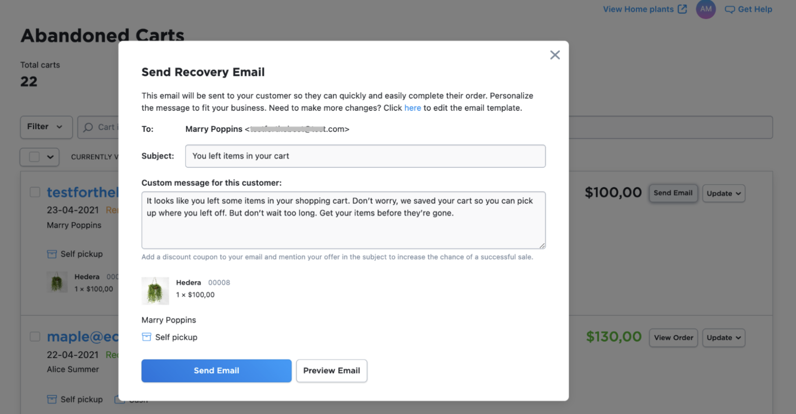Open the email template editor via 'here' link
The image size is (796, 414).
click(413, 108)
